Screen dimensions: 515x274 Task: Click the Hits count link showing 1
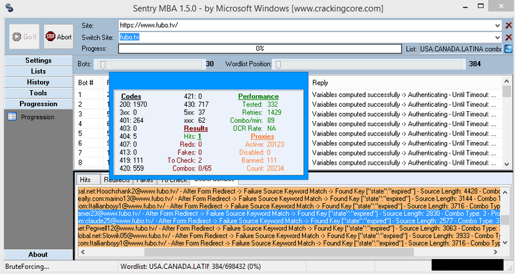click(x=200, y=136)
